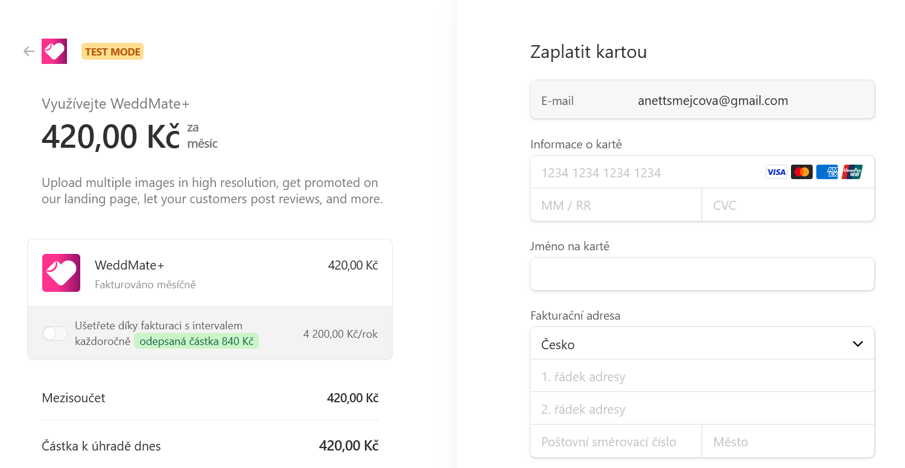Click the WeddMate heart logo at top
905x468 pixels.
coord(54,51)
